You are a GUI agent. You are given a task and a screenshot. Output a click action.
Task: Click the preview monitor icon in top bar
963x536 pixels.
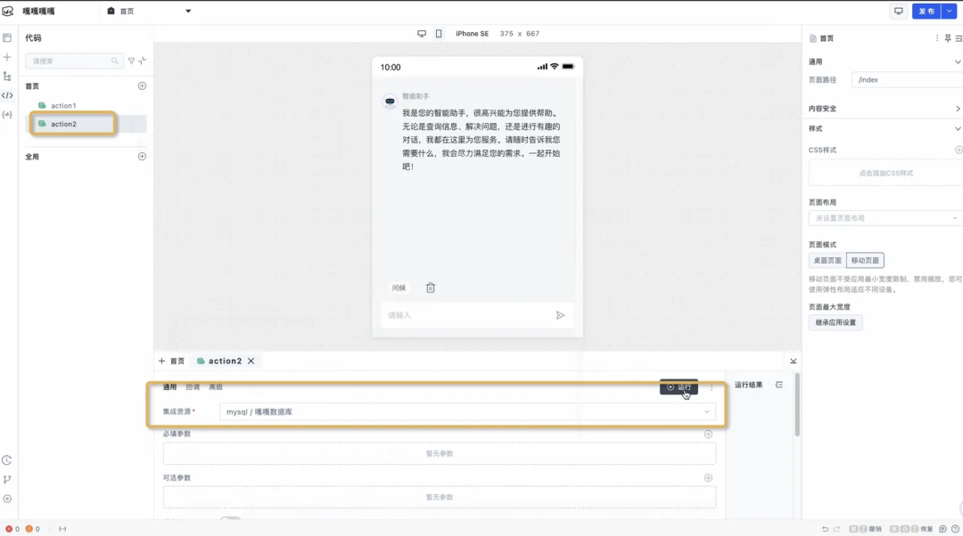[x=898, y=11]
